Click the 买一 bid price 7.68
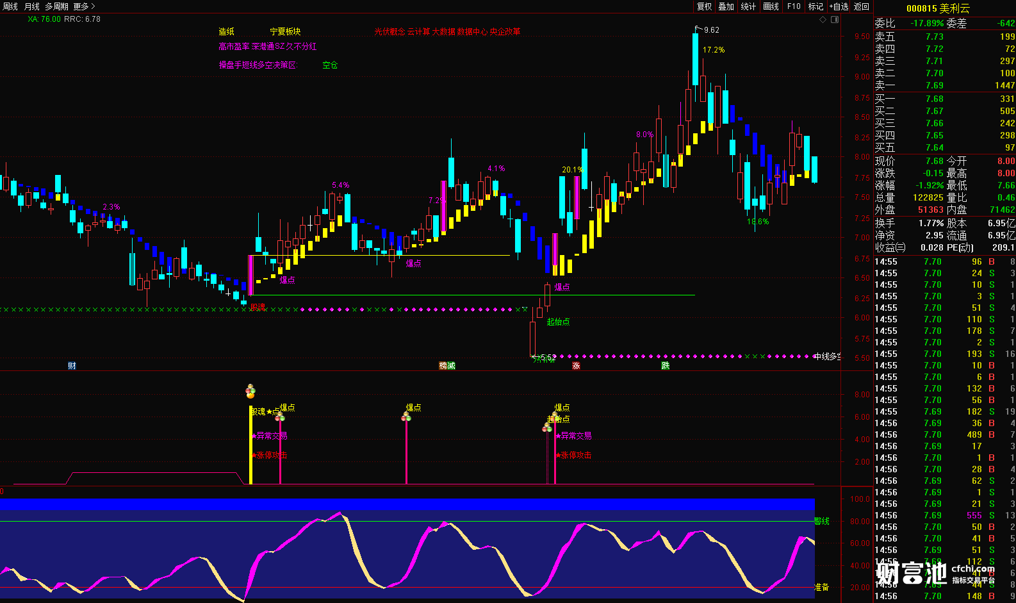Viewport: 1016px width, 603px height. (935, 99)
